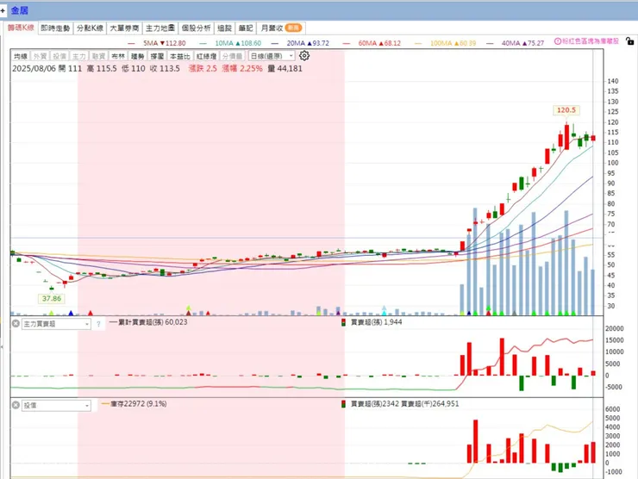Toggle the 趨勢 overlay
This screenshot has width=638, height=479.
[138, 56]
